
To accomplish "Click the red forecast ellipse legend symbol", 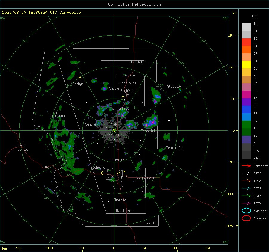I will tap(246, 218).
